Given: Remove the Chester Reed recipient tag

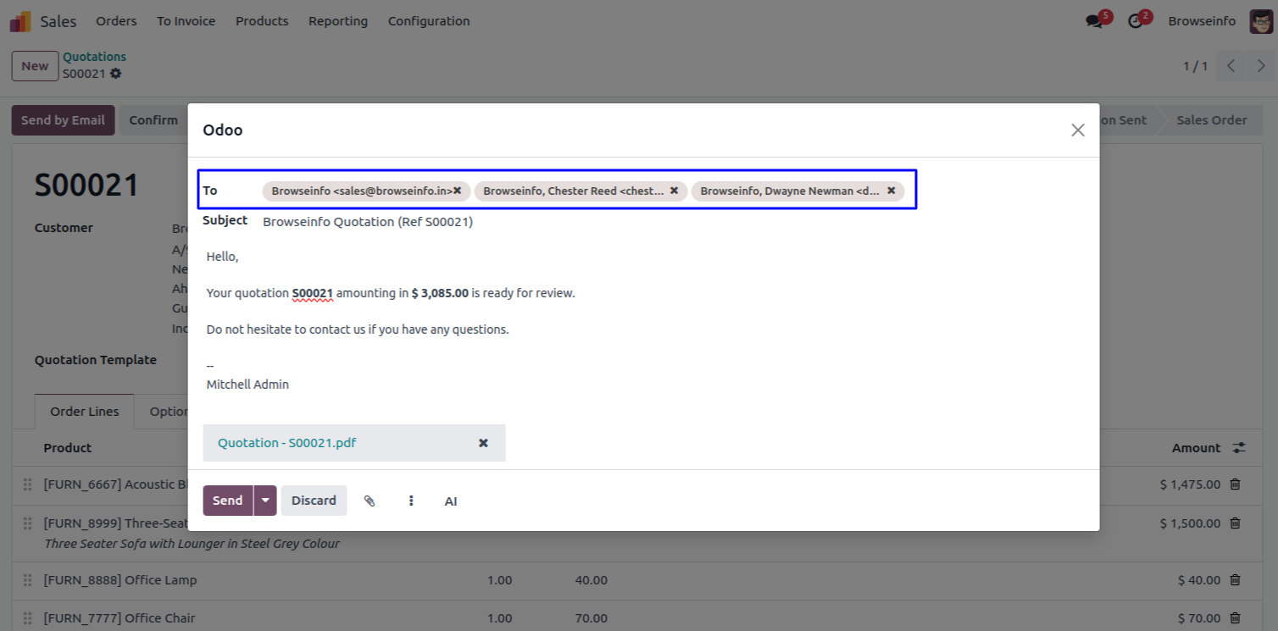Looking at the screenshot, I should pos(674,191).
